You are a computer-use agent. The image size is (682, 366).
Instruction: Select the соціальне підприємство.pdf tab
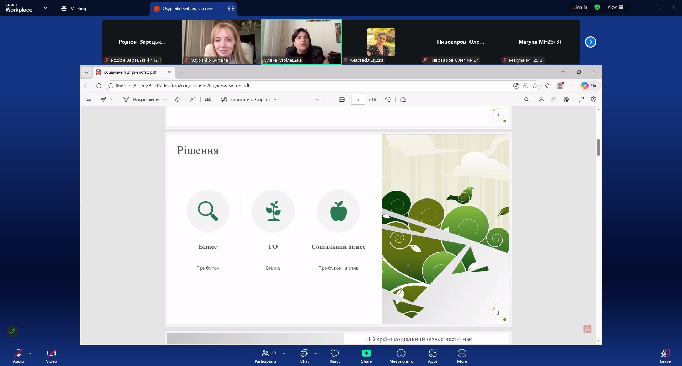click(130, 72)
